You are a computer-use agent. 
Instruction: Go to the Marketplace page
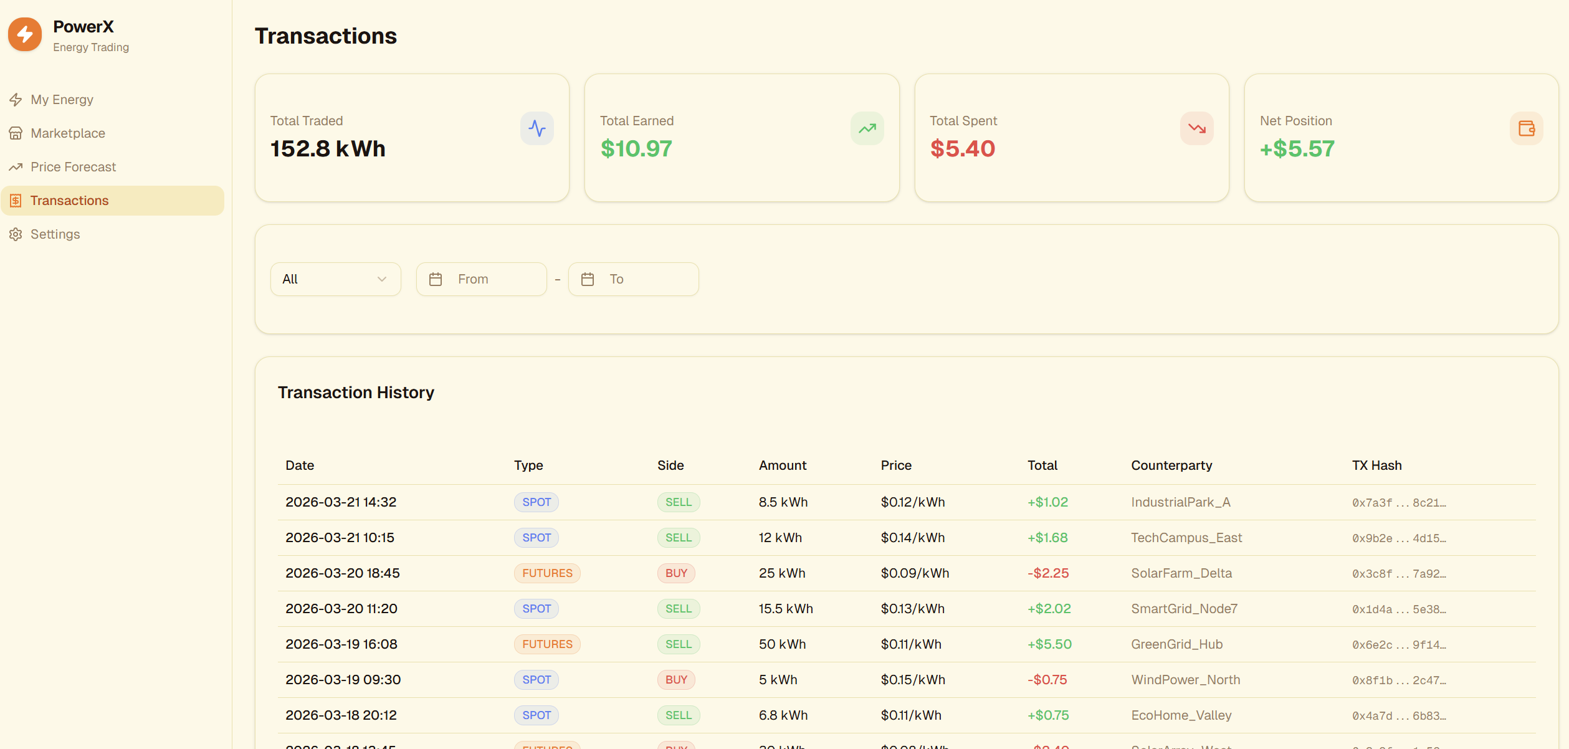click(x=67, y=133)
